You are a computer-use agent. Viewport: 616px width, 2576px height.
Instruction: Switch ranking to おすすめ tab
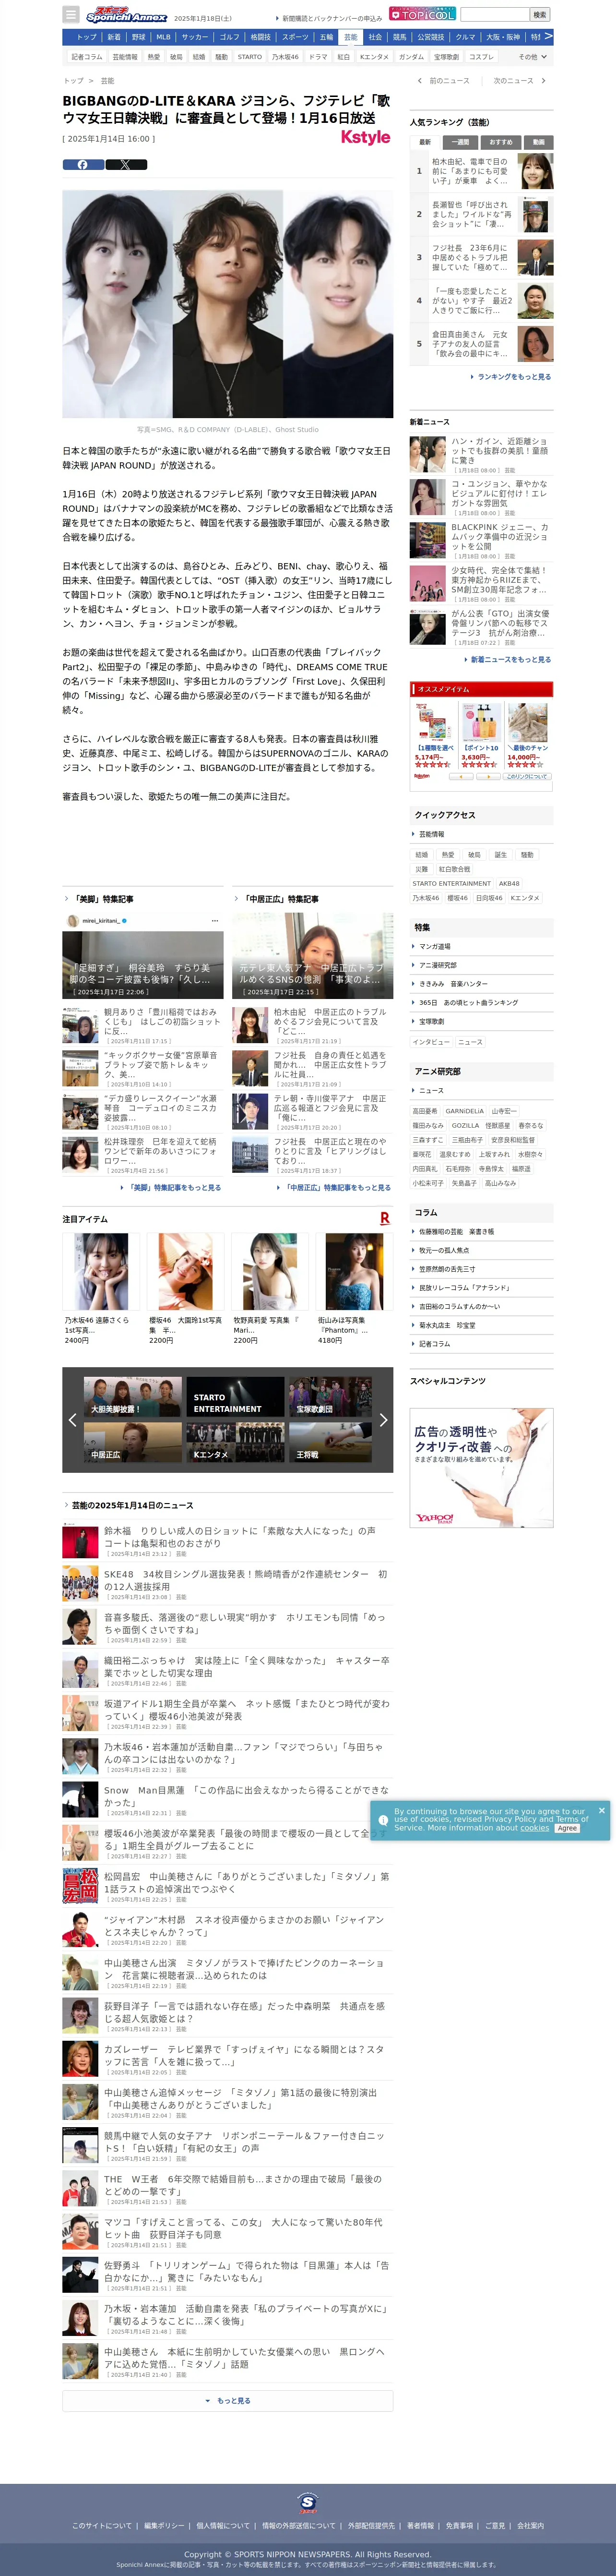click(x=501, y=142)
